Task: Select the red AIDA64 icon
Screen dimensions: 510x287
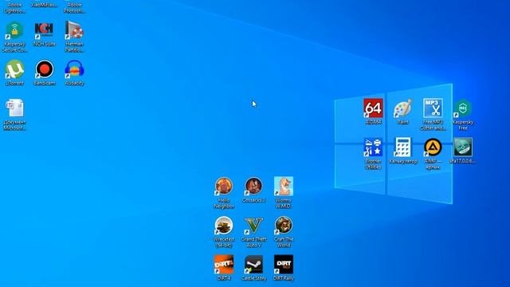Action: pos(373,108)
